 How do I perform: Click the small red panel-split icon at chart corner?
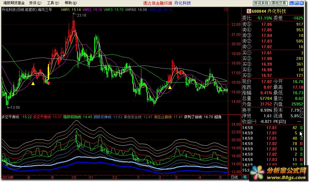[226, 9]
